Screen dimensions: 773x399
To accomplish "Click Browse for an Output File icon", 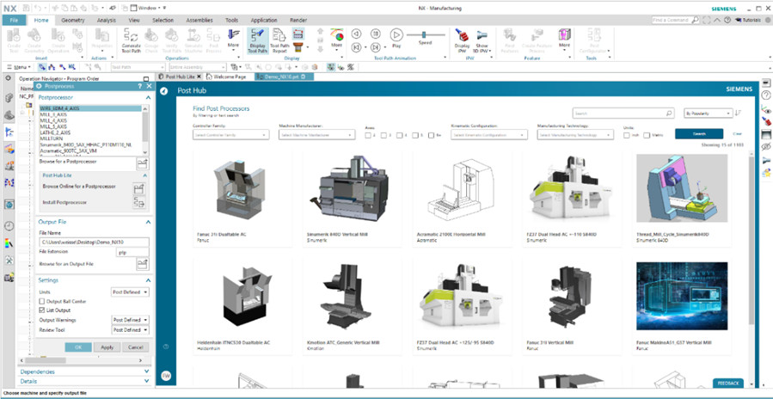I will click(x=139, y=264).
